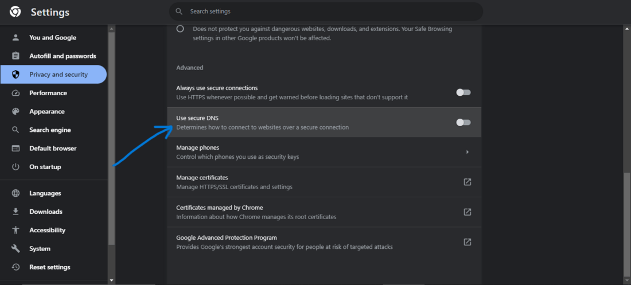The image size is (631, 285).
Task: Click the On startup power icon
Action: [16, 167]
